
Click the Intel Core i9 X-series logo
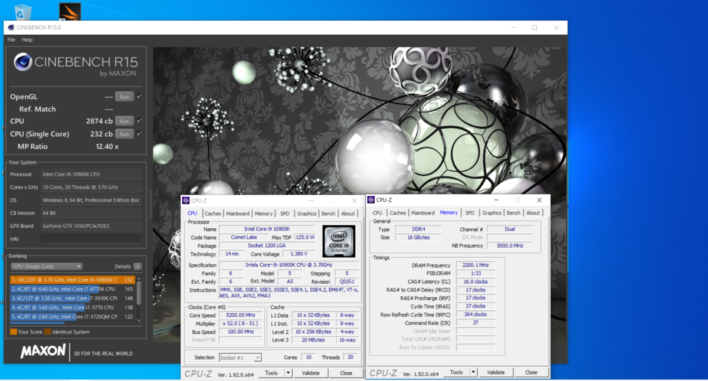[339, 241]
